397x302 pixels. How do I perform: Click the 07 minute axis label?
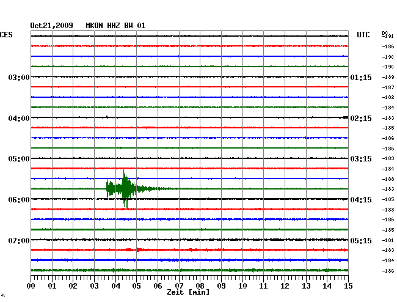click(x=179, y=285)
